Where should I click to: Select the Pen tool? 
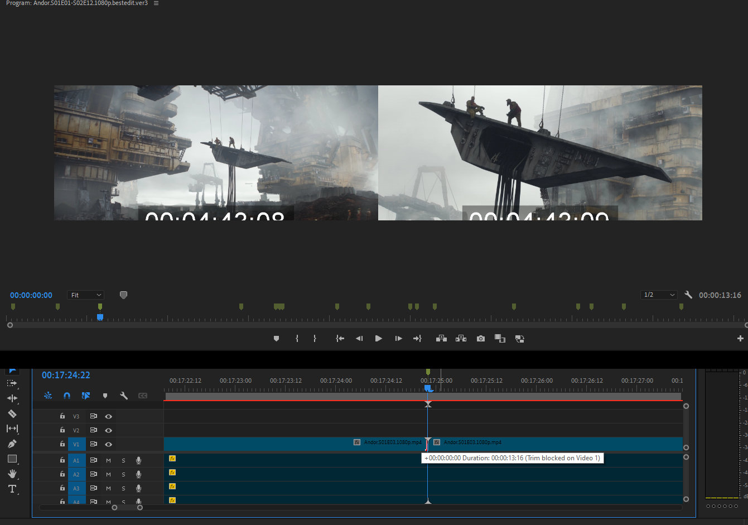point(12,444)
